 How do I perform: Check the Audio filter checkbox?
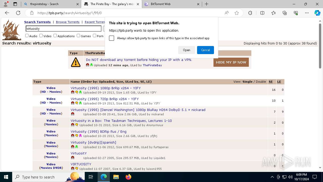[27, 36]
